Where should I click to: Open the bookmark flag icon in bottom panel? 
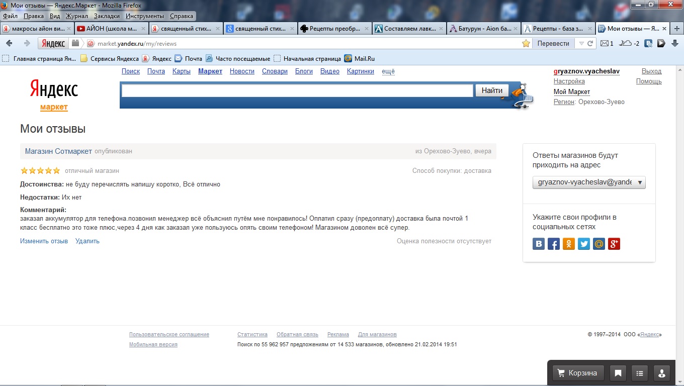618,373
